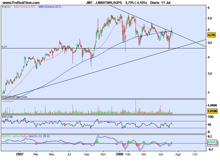Click the Ago month label on time axis
The image size is (220, 165).
point(178,155)
